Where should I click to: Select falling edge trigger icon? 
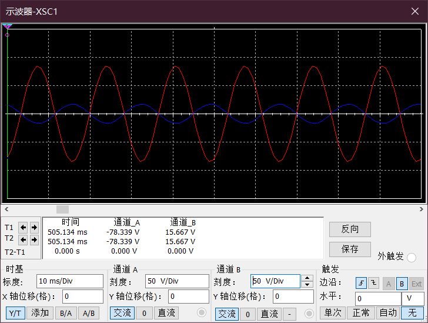click(373, 283)
